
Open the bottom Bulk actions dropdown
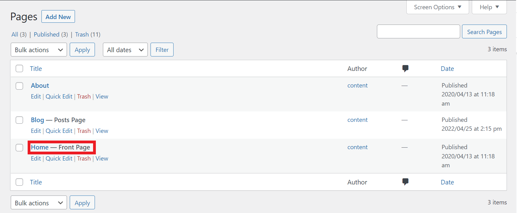[x=39, y=203]
